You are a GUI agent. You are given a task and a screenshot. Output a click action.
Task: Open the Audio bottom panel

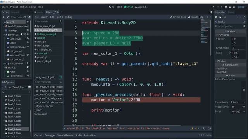79,135
